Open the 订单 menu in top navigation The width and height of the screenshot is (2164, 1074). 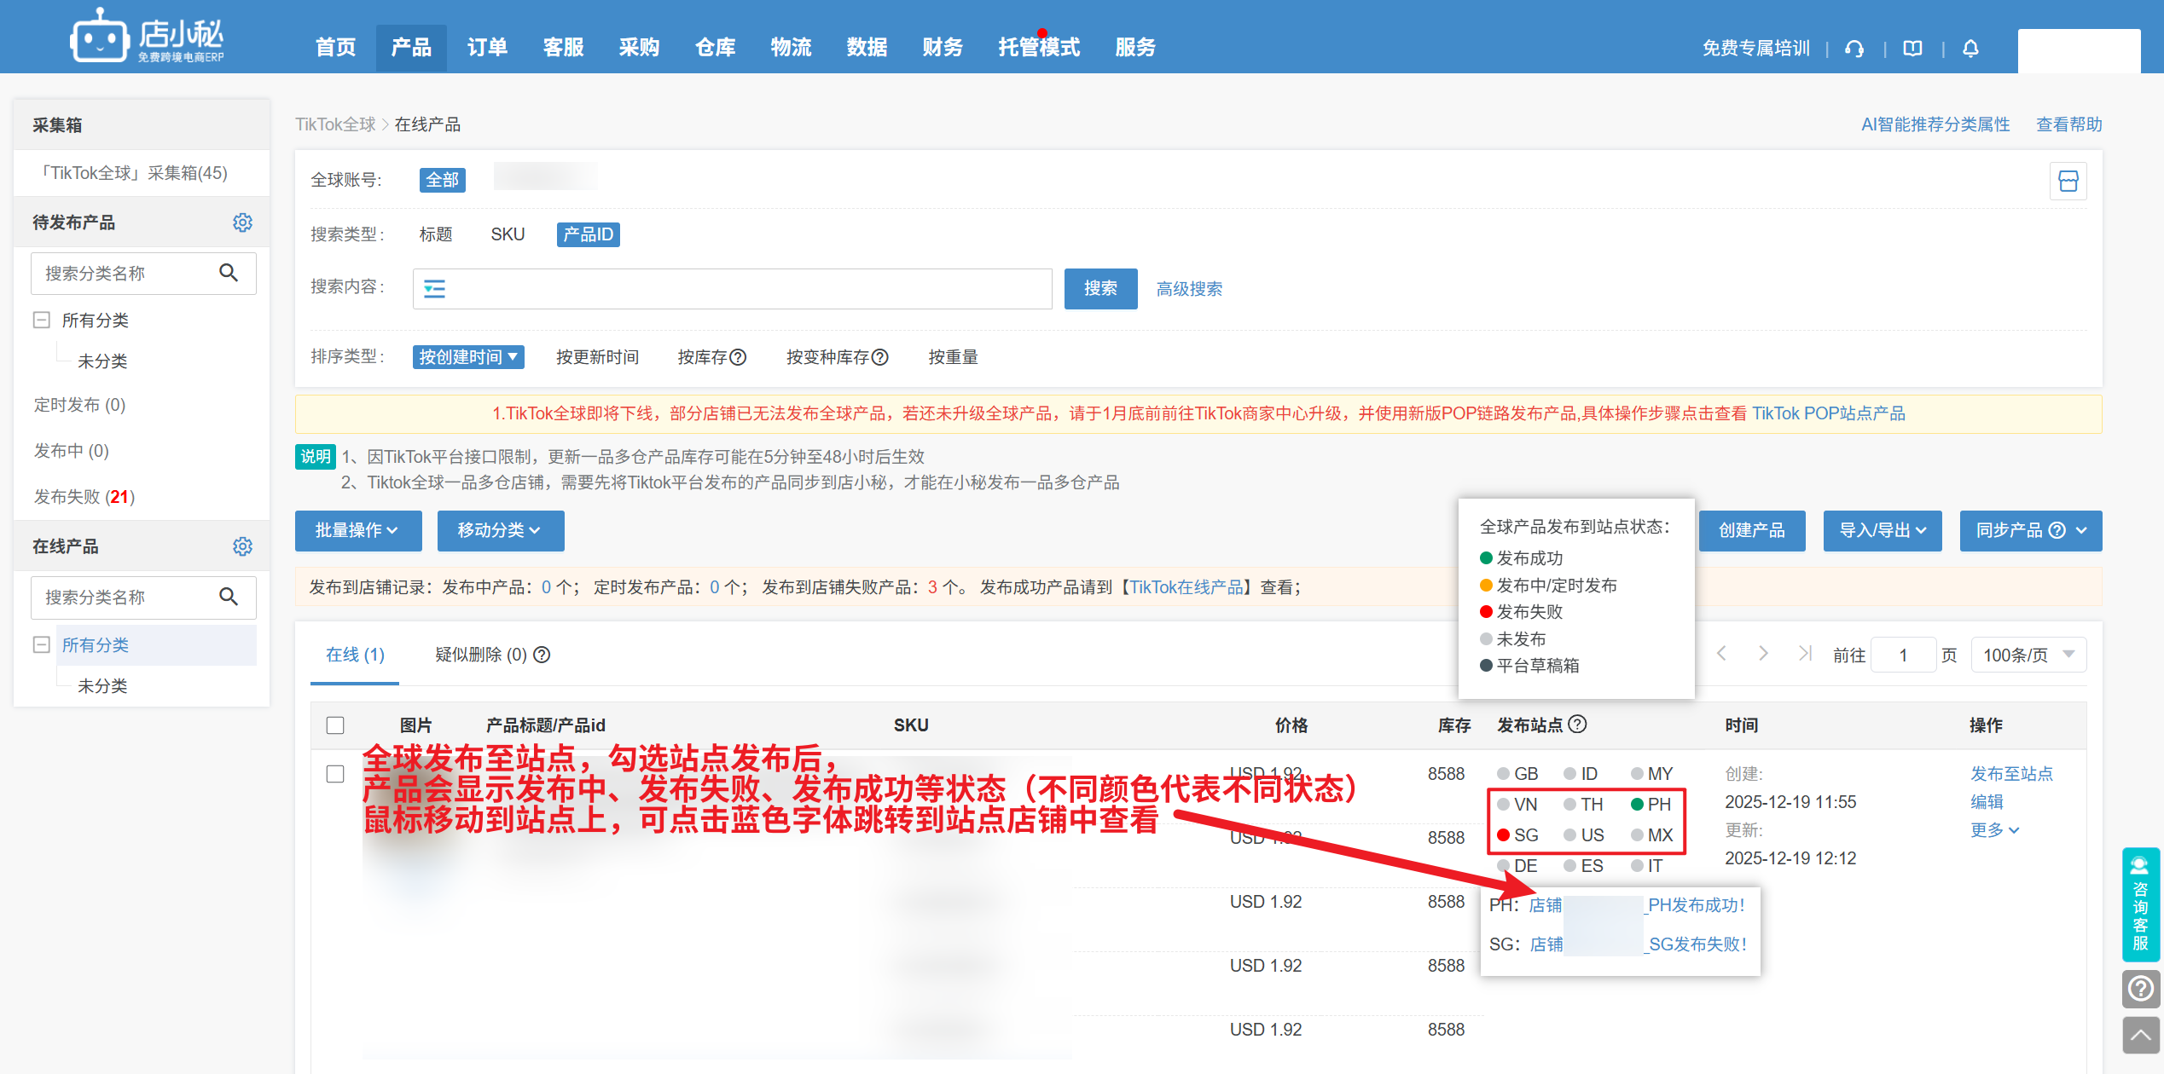pyautogui.click(x=487, y=48)
